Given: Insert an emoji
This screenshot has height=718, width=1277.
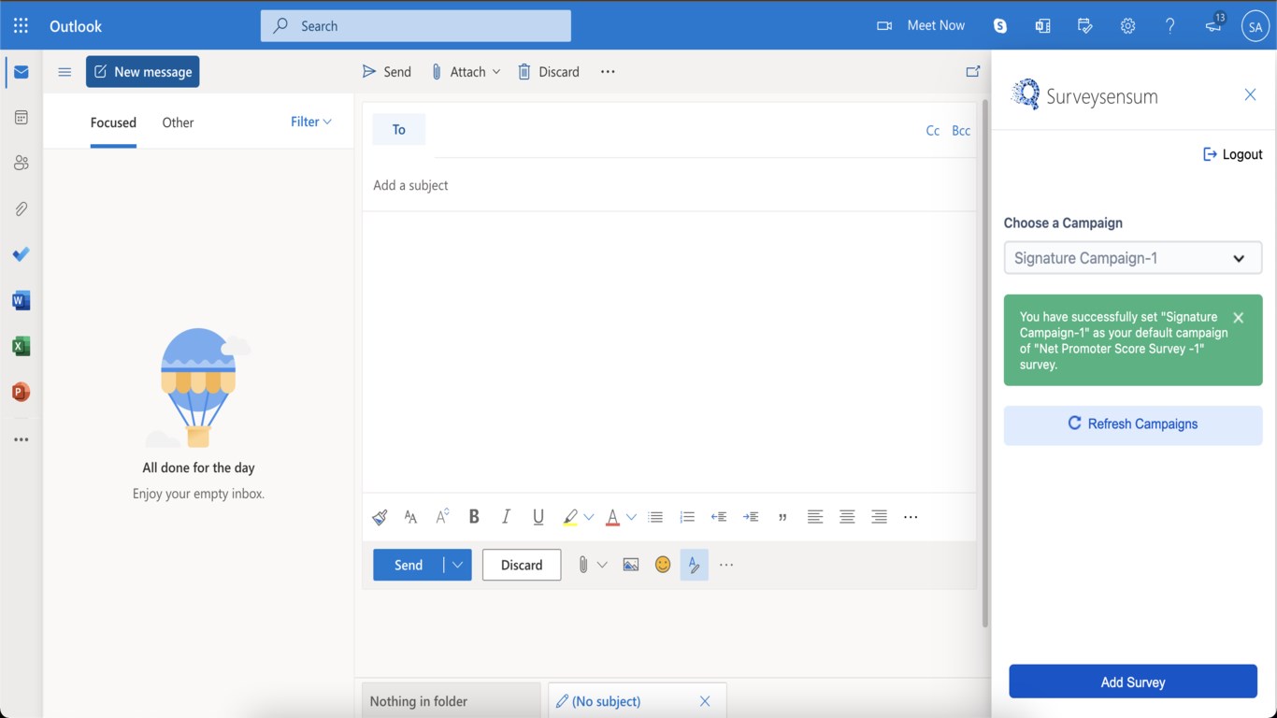Looking at the screenshot, I should [663, 565].
